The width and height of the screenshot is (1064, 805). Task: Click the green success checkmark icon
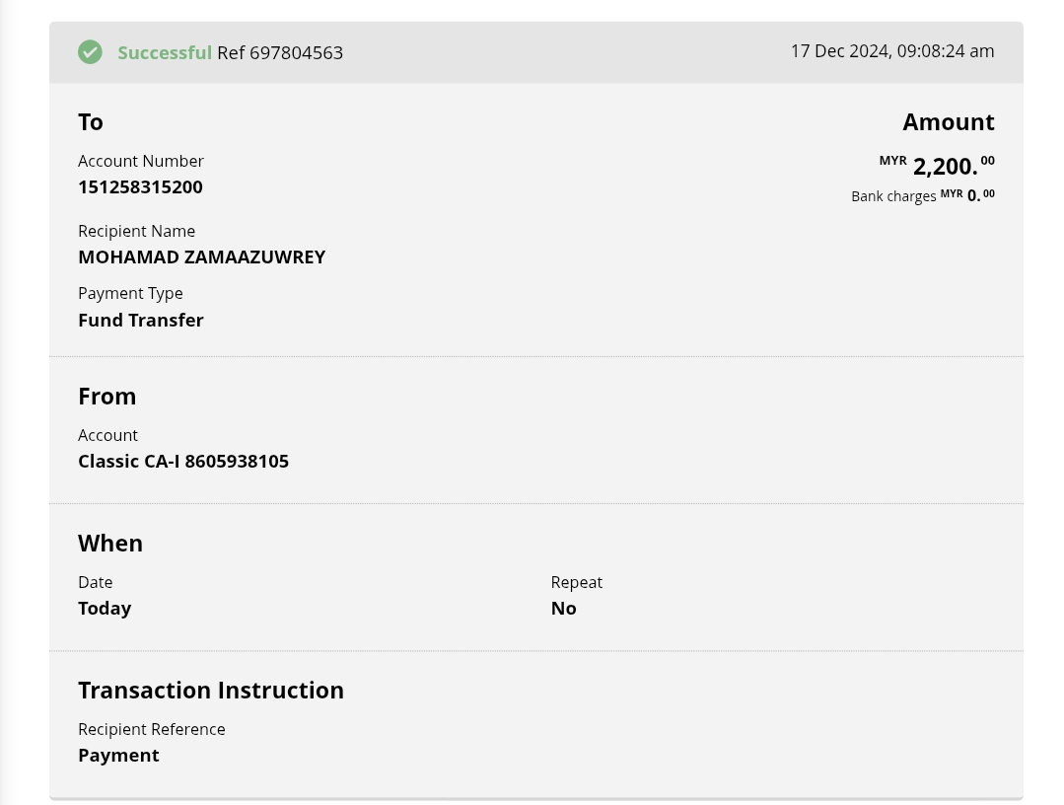point(90,52)
